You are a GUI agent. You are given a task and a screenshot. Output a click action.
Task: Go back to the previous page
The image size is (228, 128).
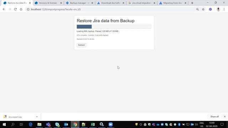pyautogui.click(x=4, y=9)
